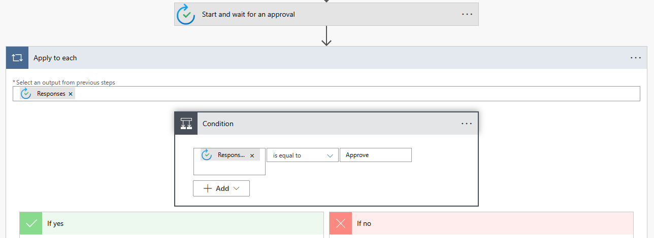Collapse the Apply to each header
The image size is (654, 238).
click(305, 58)
